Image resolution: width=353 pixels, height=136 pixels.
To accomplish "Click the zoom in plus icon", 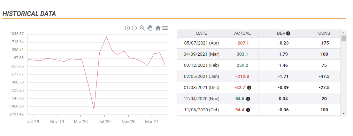I will [127, 28].
